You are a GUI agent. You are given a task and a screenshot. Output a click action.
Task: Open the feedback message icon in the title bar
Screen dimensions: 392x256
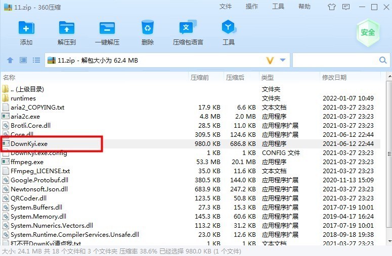[346, 7]
